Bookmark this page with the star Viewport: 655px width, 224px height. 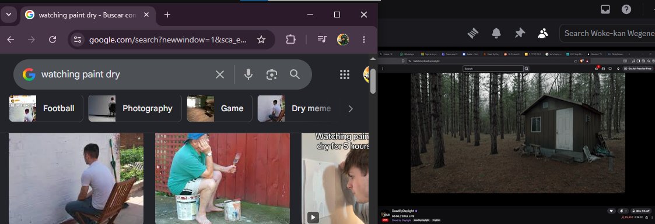(x=261, y=40)
